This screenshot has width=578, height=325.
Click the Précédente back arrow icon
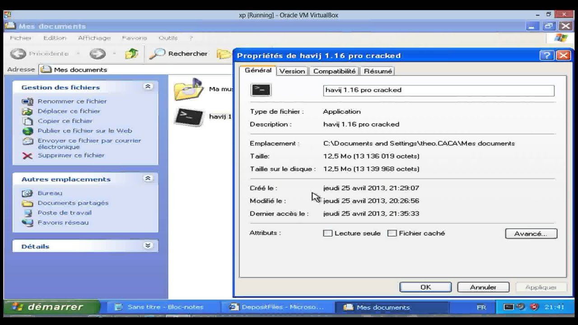18,54
